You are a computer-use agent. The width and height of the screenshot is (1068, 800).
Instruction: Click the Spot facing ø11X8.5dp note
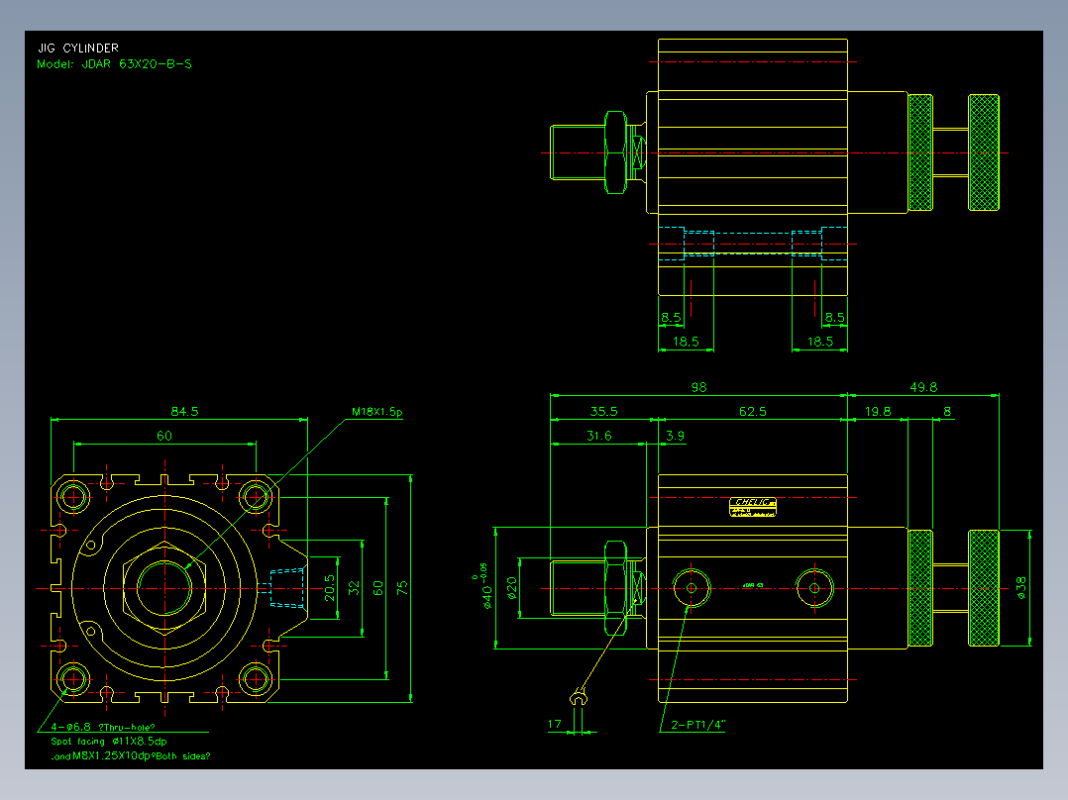[x=109, y=742]
